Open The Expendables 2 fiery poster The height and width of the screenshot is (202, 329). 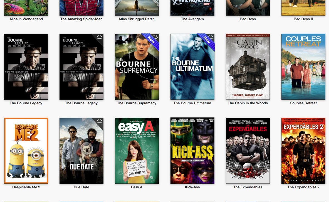[x=303, y=151]
